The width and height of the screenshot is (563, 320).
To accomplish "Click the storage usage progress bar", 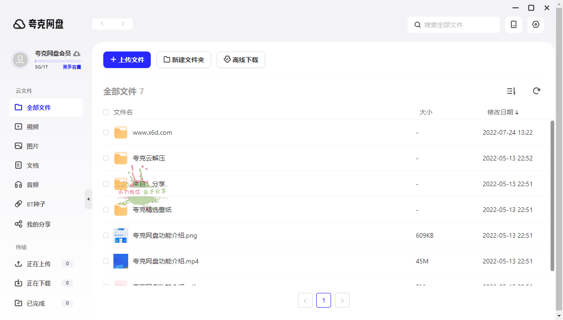I will pos(58,61).
